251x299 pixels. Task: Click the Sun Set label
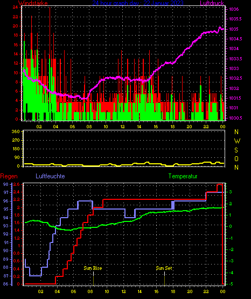164,268
